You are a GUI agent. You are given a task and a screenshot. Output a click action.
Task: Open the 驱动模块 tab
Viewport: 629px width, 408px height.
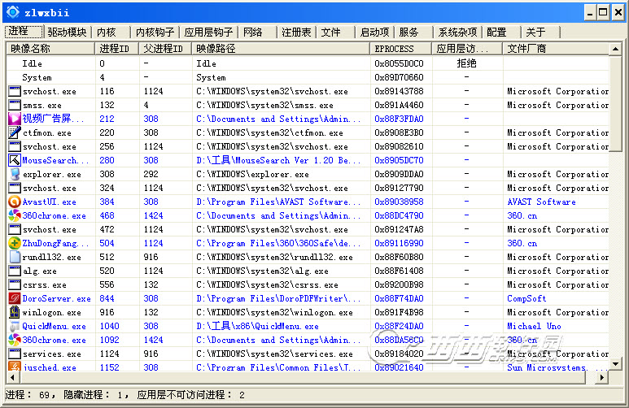click(x=67, y=32)
